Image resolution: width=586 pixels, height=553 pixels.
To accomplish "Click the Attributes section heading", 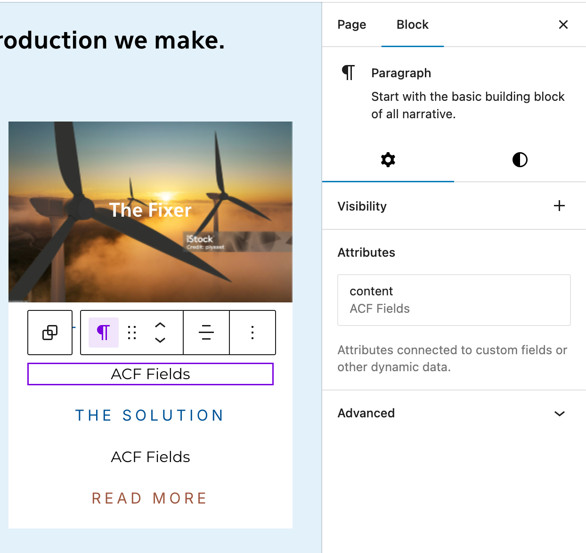I will point(366,252).
